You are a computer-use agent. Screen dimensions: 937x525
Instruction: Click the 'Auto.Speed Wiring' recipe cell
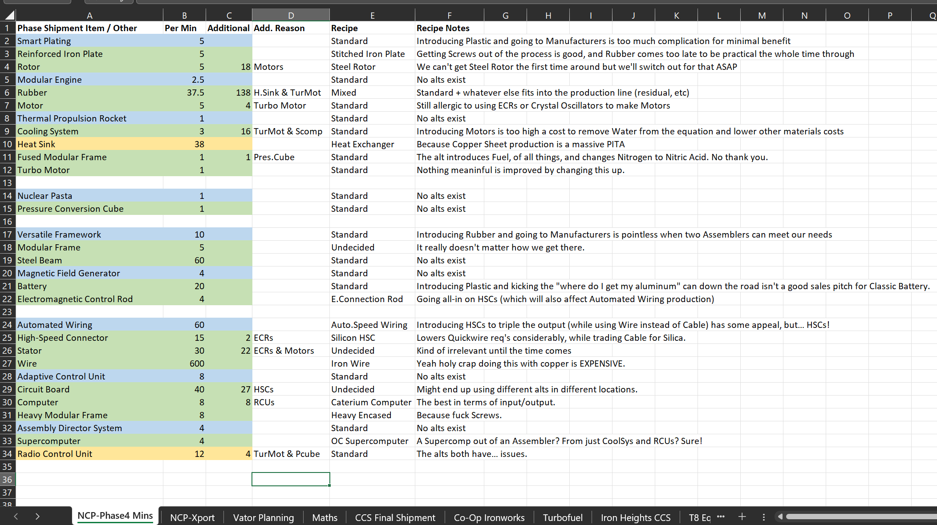pos(372,325)
